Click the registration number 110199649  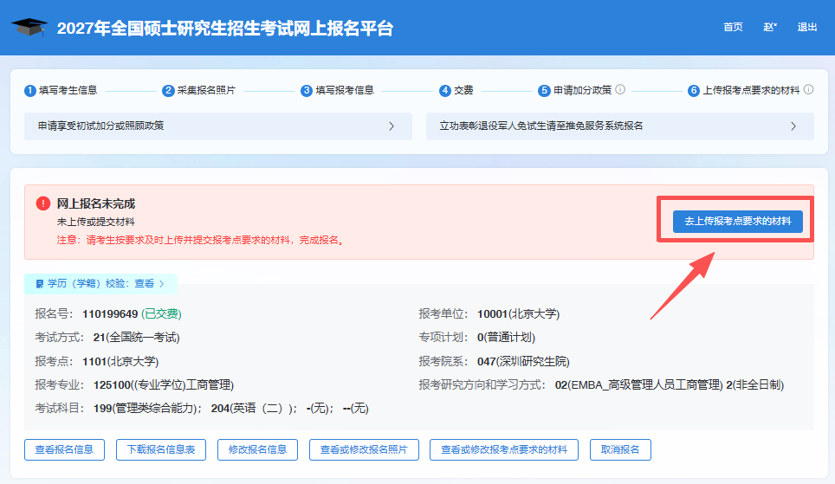[110, 314]
